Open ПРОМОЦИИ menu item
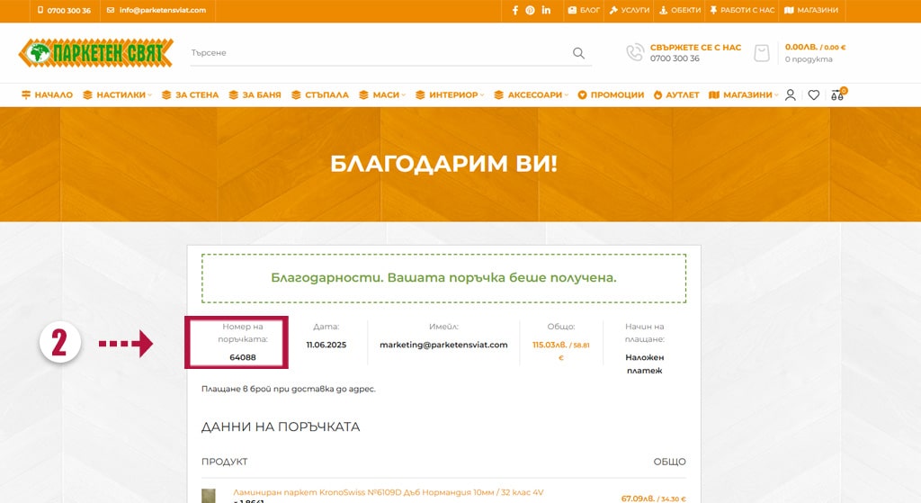921x503 pixels. pos(611,94)
